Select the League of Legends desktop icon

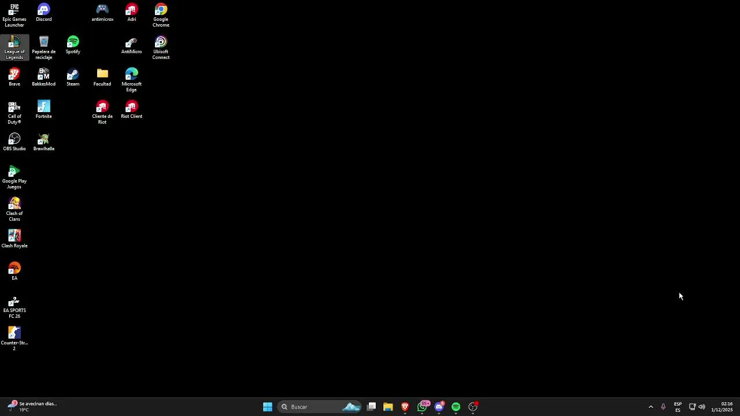(x=14, y=48)
